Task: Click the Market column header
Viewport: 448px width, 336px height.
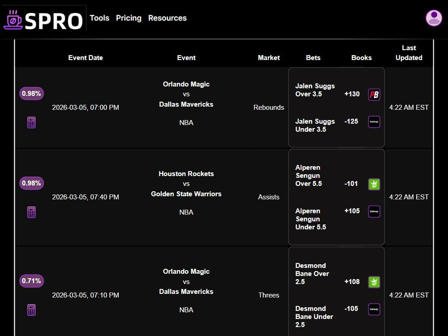Action: [x=269, y=57]
